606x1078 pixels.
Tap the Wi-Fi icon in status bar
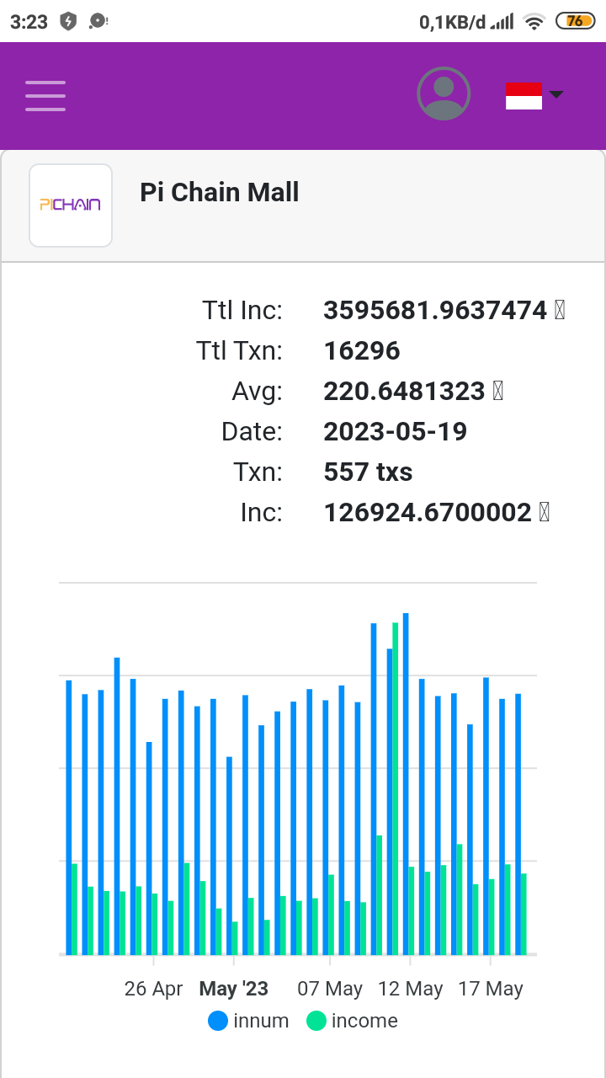pos(534,22)
